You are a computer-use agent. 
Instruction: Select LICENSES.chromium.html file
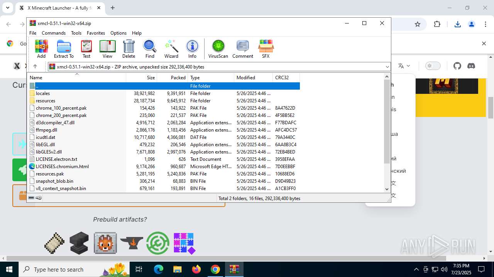coord(164,167)
